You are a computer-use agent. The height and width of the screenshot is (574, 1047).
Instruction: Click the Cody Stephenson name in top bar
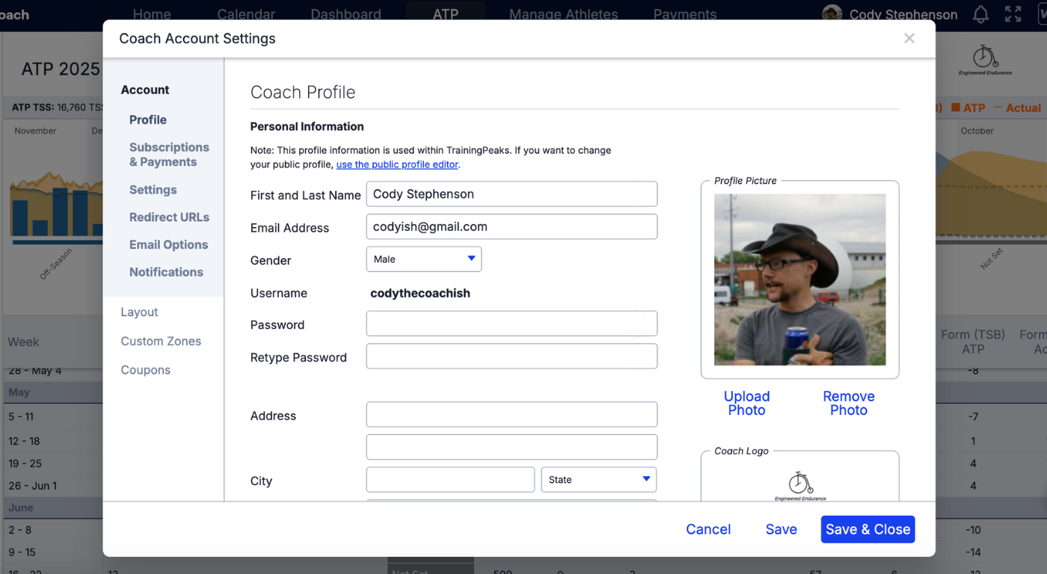coord(903,14)
